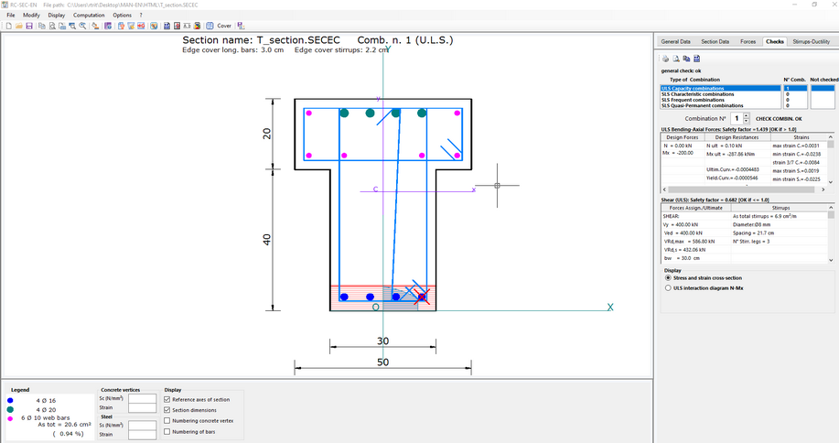Click the red and blue bars toolbar icon
Viewport: 839px width, 443px height.
click(141, 26)
